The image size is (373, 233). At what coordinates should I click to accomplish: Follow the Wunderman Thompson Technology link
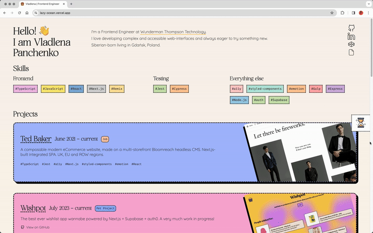coord(173,32)
